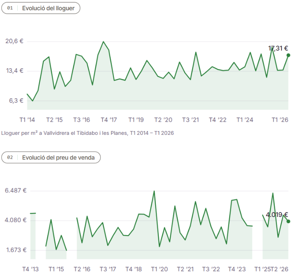Click the sale price peak near T1 '20

coord(154,191)
